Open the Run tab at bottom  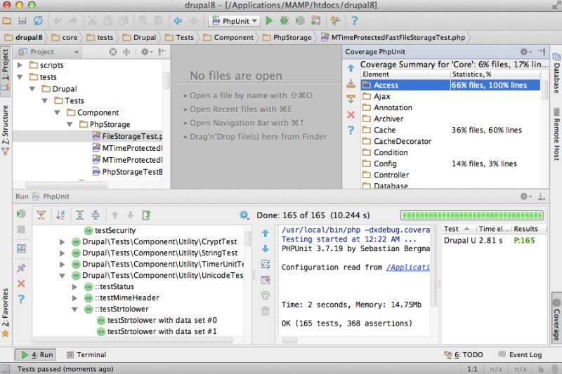(x=37, y=354)
